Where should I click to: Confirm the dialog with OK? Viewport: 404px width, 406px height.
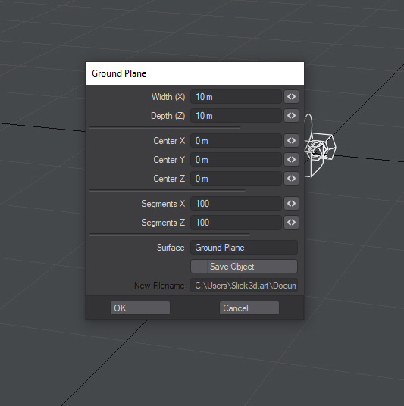[140, 308]
